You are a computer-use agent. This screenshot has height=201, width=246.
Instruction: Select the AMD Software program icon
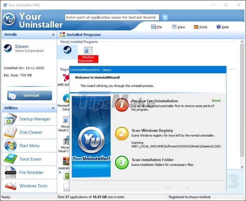pos(66,78)
